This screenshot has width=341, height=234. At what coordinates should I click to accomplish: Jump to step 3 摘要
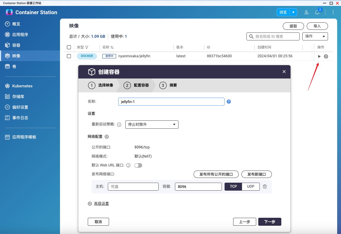point(168,85)
